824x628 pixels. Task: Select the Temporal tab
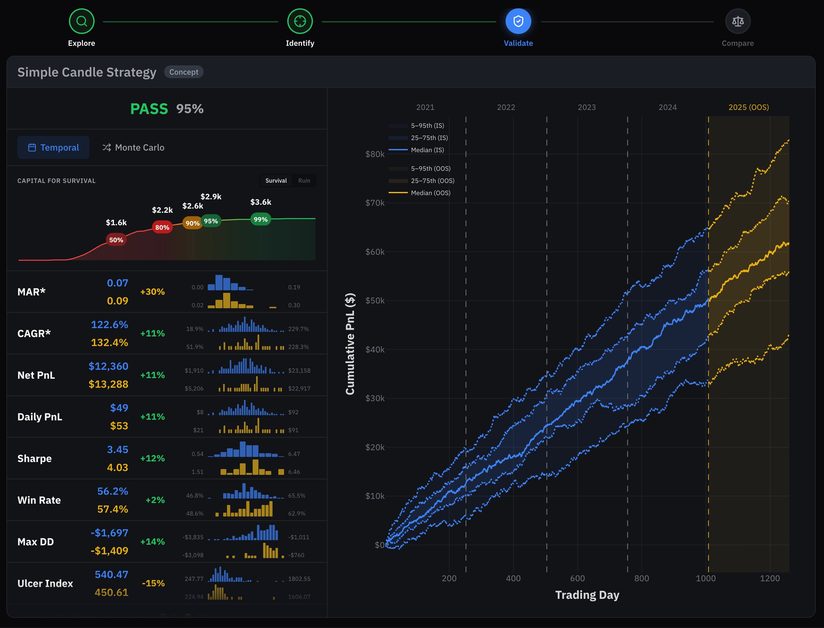pyautogui.click(x=53, y=147)
